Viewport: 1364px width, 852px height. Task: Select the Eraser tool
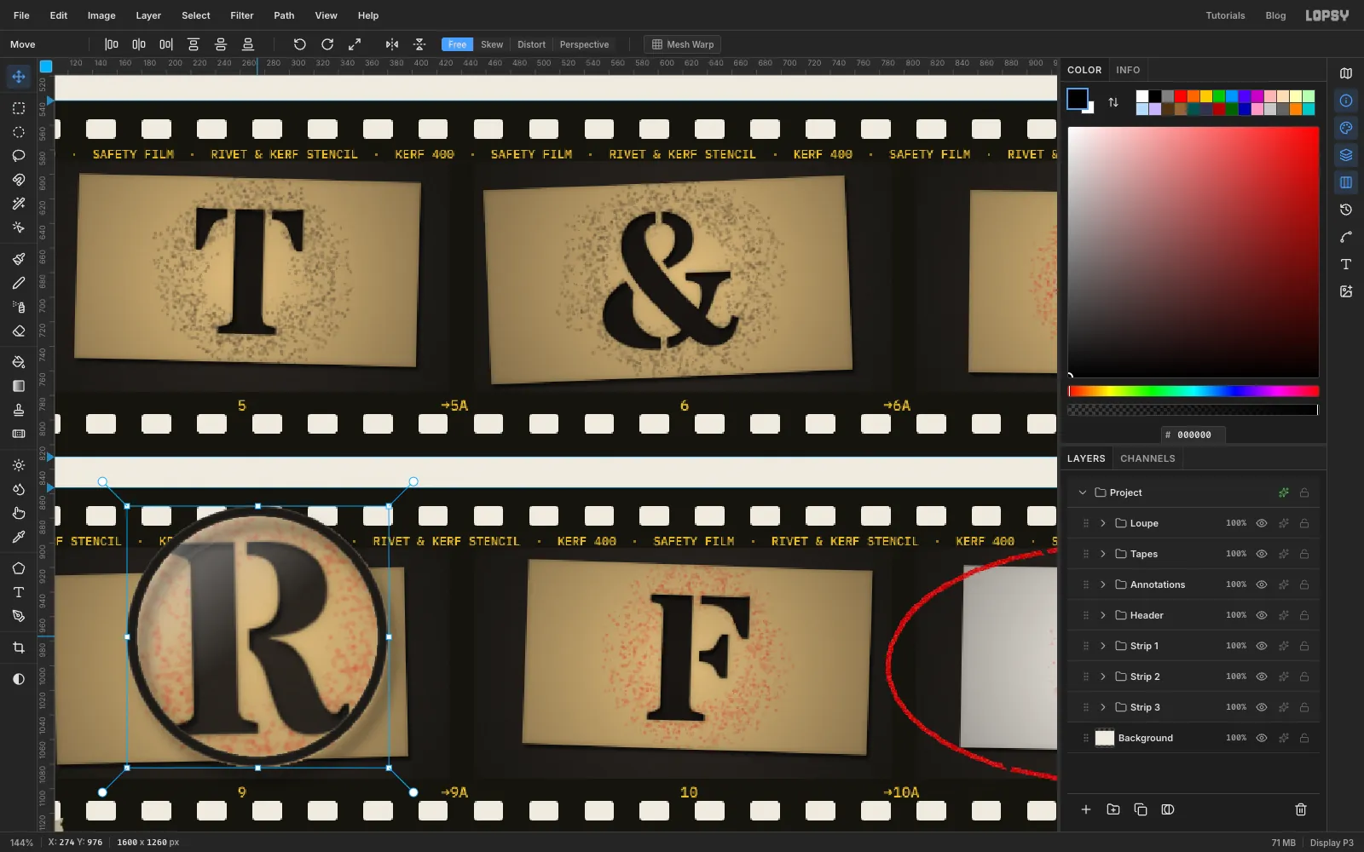18,331
